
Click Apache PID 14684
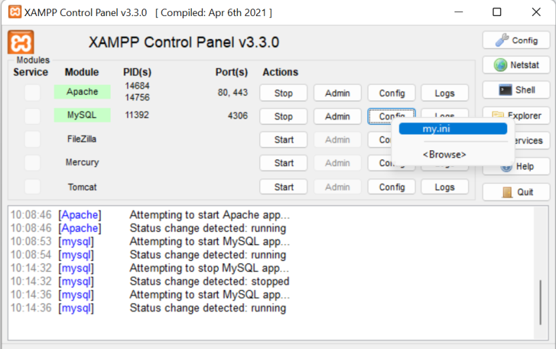coord(137,85)
